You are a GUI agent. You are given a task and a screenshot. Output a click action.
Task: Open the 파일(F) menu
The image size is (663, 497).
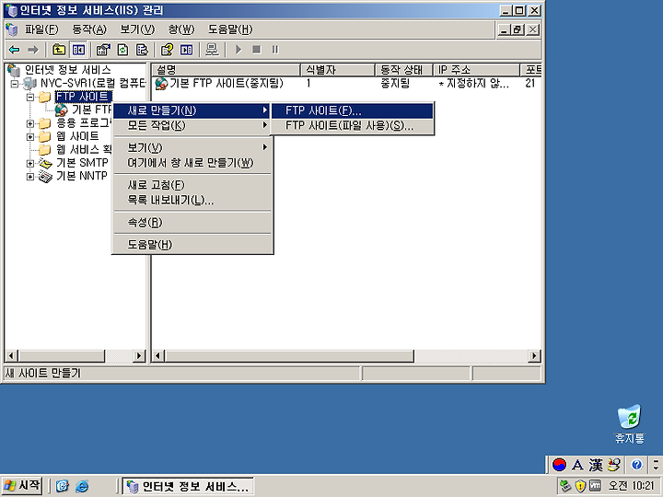tap(41, 29)
